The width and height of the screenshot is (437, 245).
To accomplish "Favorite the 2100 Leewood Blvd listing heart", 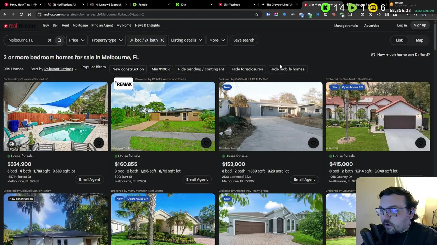I will tap(313, 143).
